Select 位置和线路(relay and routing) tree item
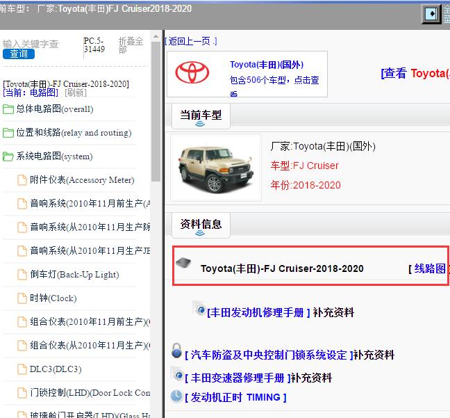The image size is (450, 418). 74,133
